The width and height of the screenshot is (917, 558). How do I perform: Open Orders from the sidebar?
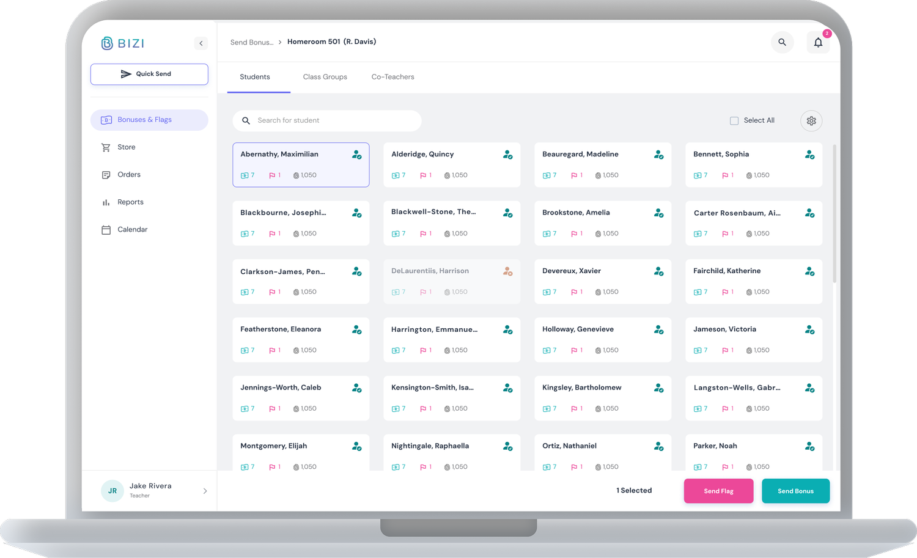point(149,175)
